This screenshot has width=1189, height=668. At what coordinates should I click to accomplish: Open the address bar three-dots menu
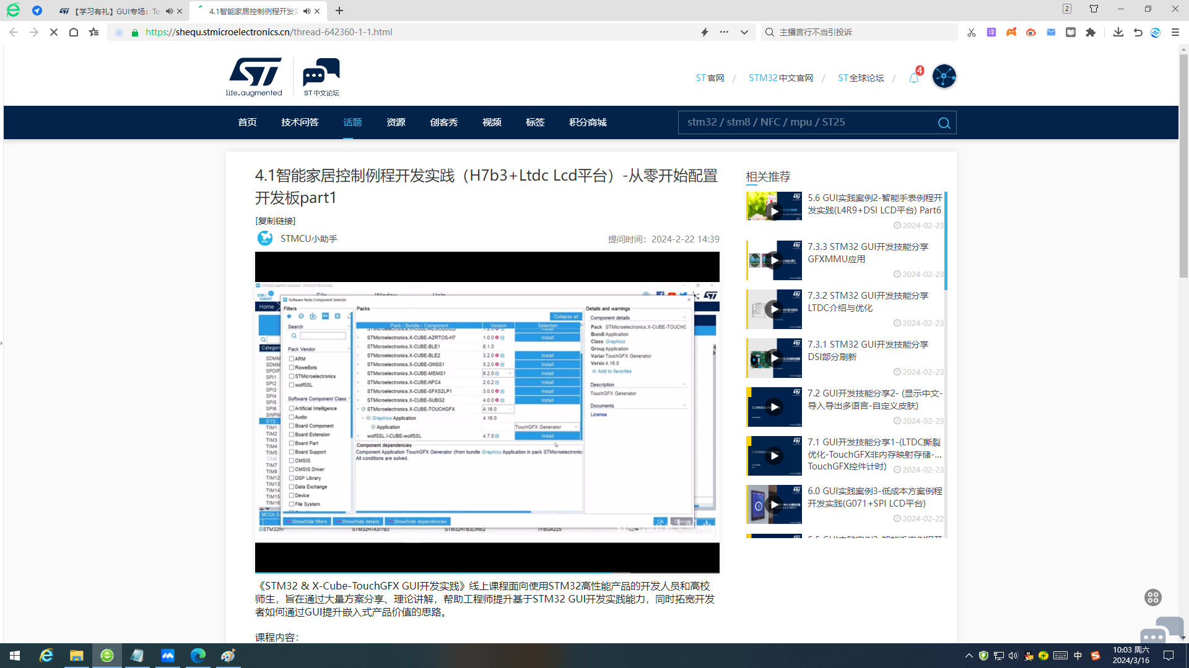(x=724, y=32)
